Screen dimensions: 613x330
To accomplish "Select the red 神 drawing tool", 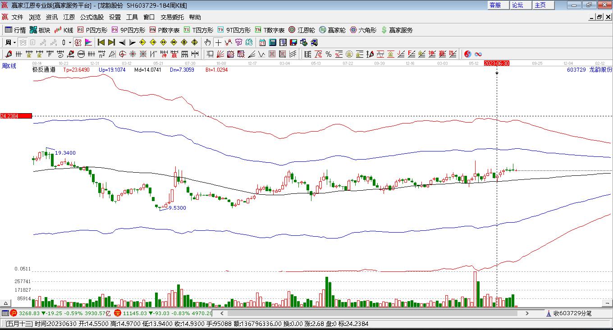I will click(x=164, y=54).
